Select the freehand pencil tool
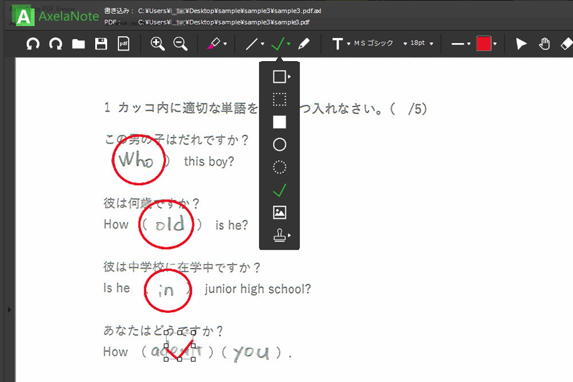Image resolution: width=573 pixels, height=382 pixels. click(x=304, y=44)
